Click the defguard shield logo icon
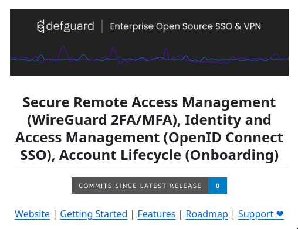The width and height of the screenshot is (298, 229). [x=40, y=26]
